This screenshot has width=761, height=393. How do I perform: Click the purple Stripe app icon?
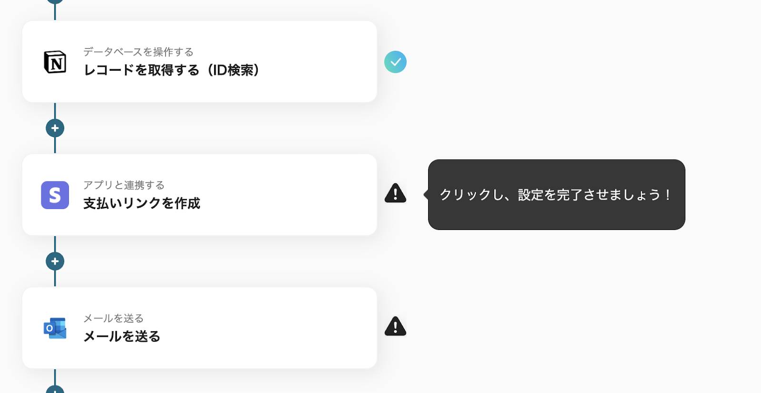55,195
